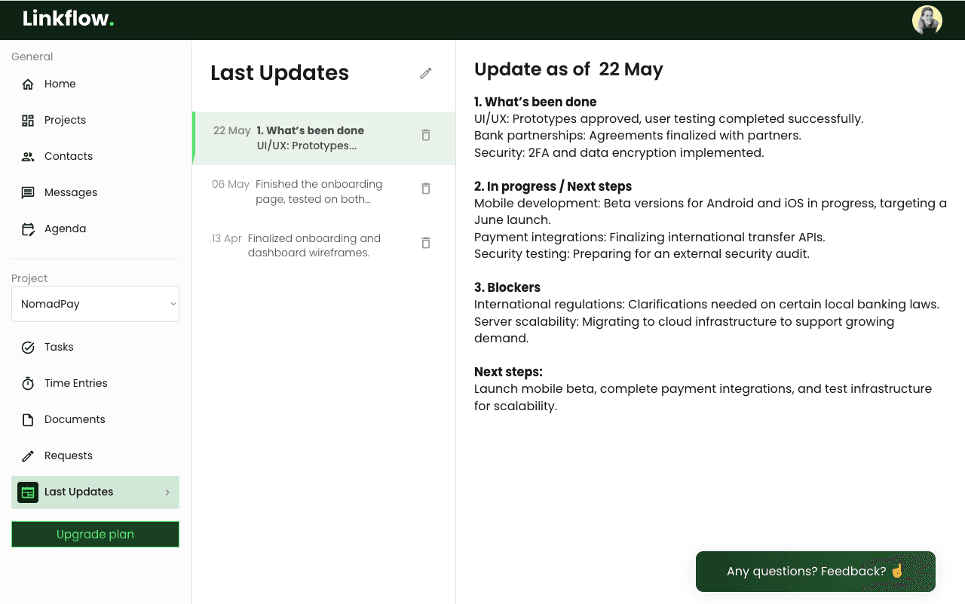This screenshot has height=604, width=965.
Task: Open Messages in the sidebar
Action: (95, 192)
